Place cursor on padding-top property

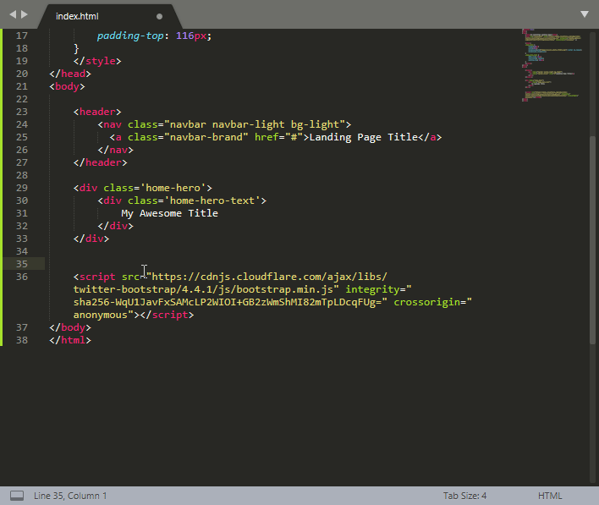130,36
